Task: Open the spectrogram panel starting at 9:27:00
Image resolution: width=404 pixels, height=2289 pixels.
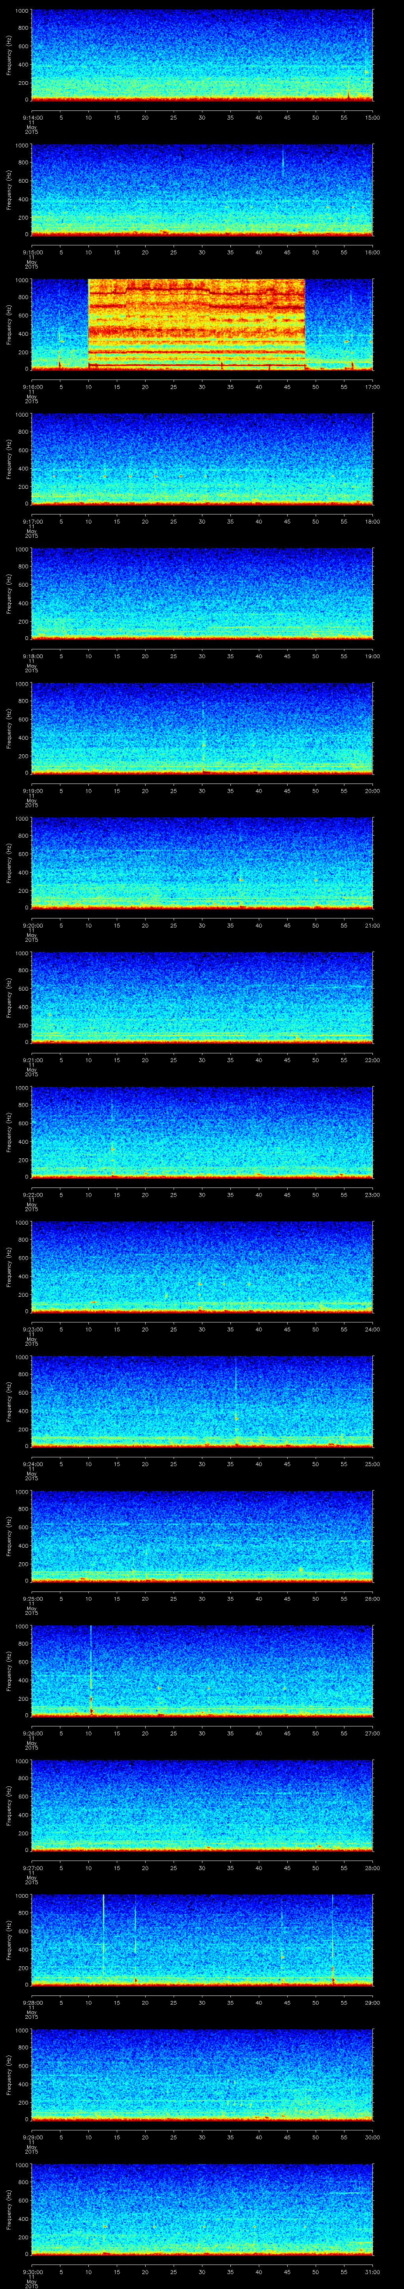Action: click(x=202, y=1806)
